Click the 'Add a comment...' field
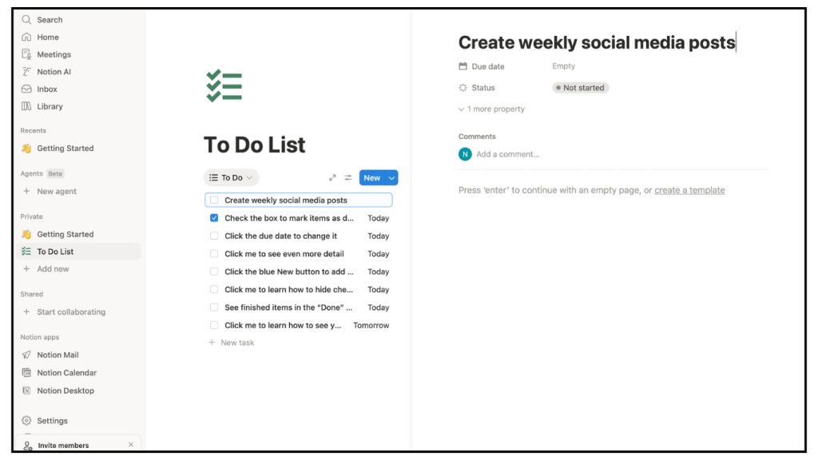This screenshot has height=460, width=818. [x=507, y=154]
